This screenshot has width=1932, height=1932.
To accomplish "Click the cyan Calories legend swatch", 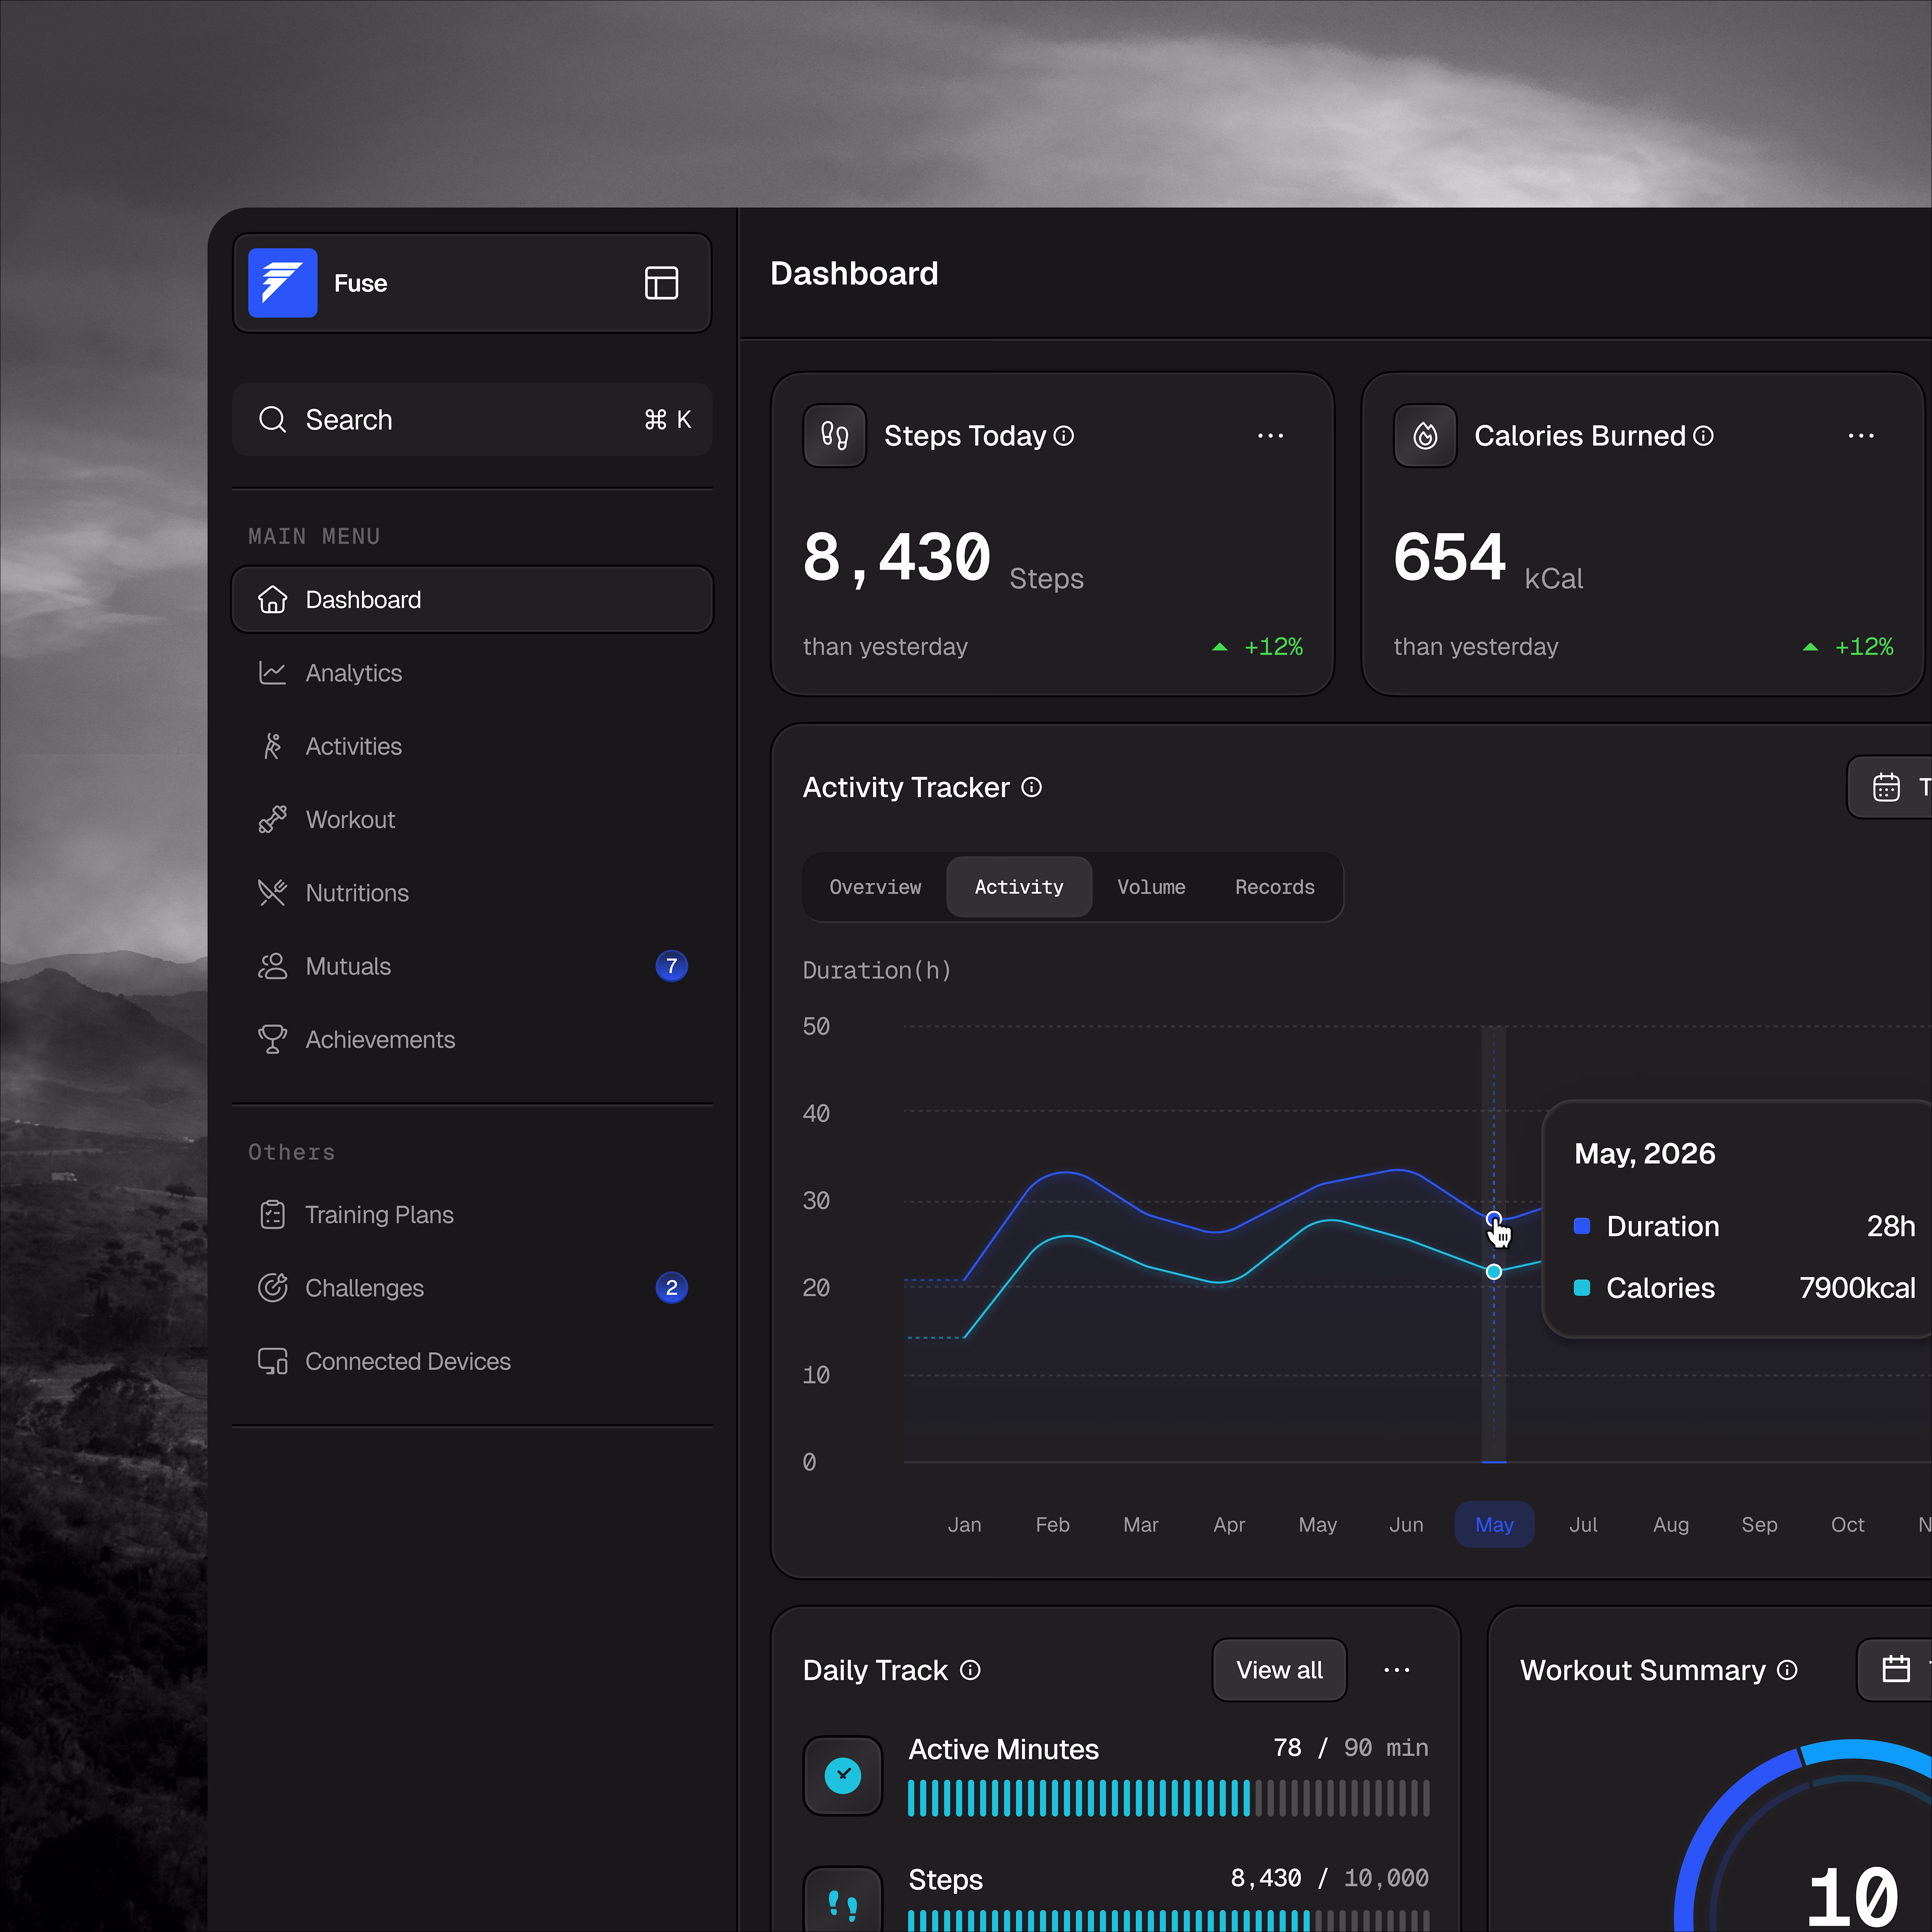I will tap(1582, 1288).
